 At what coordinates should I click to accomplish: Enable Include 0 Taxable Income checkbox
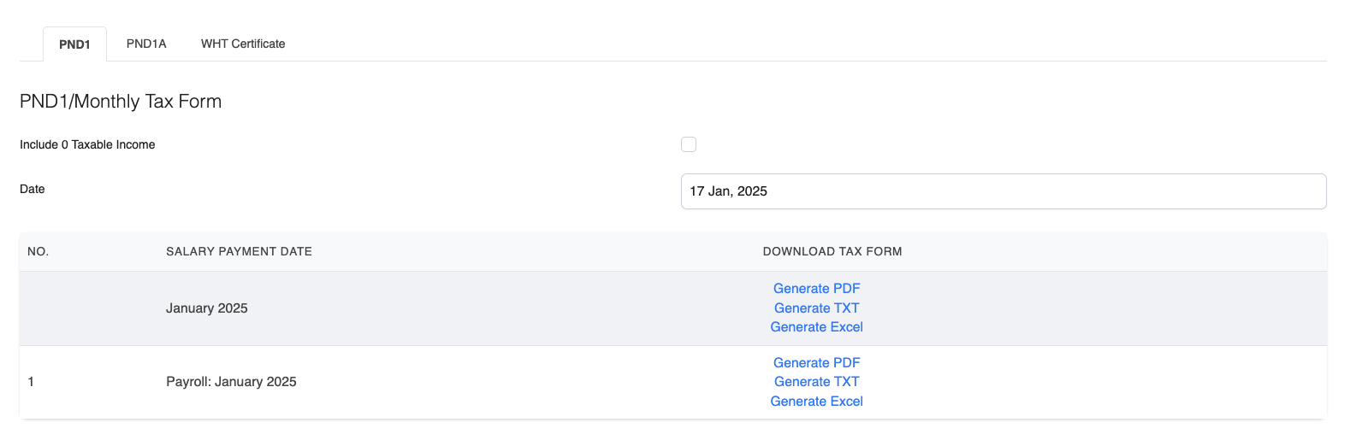pos(689,144)
